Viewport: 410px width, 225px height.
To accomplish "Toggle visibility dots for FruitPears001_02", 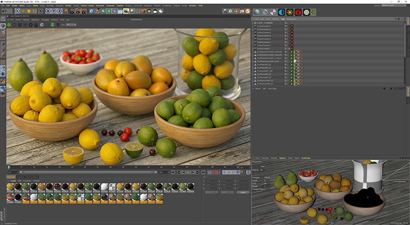I will (x=288, y=64).
